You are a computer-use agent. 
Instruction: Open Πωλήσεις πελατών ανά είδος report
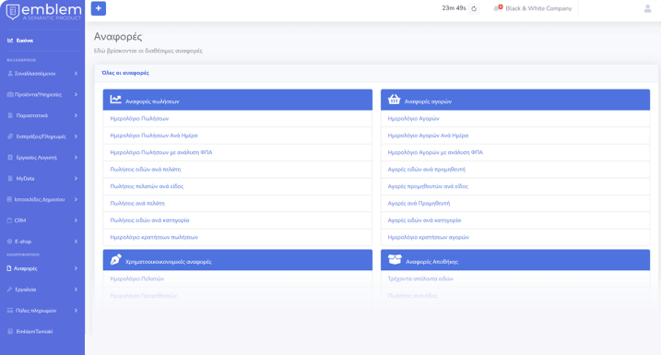[238, 186]
